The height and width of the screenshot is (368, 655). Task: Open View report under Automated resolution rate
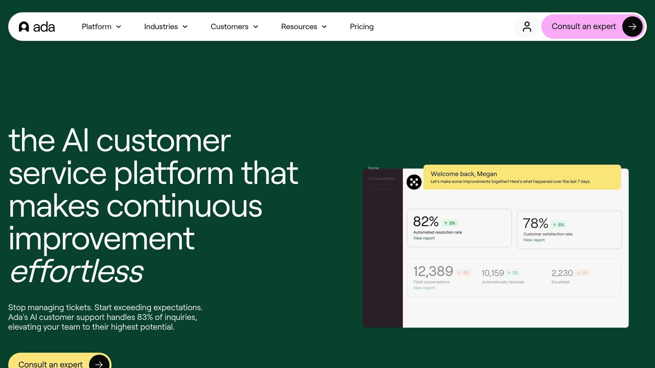424,238
